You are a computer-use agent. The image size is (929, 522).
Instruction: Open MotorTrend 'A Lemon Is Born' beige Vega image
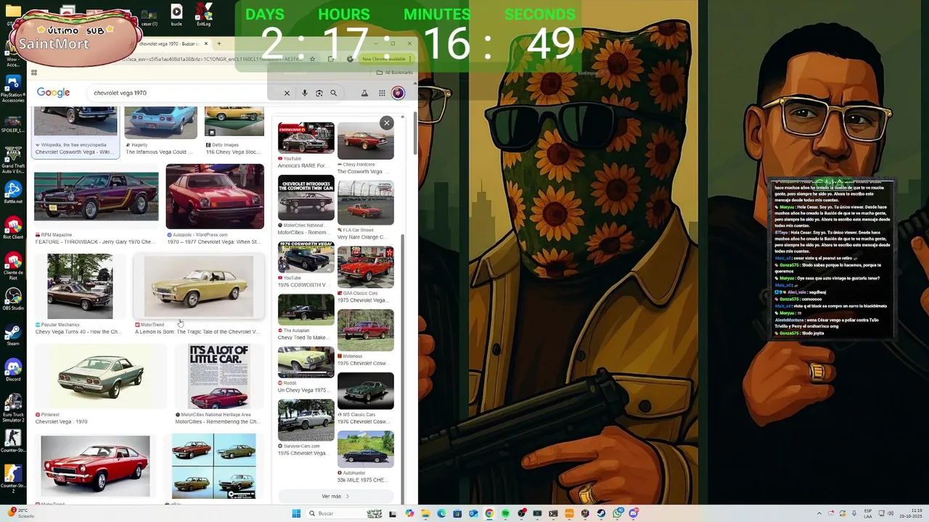click(198, 286)
